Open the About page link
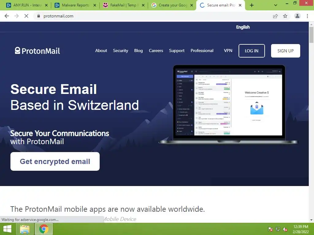Image resolution: width=314 pixels, height=235 pixels. click(x=101, y=50)
